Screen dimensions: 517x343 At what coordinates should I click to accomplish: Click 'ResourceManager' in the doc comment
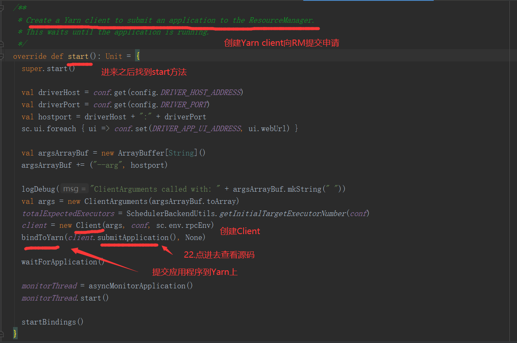280,20
